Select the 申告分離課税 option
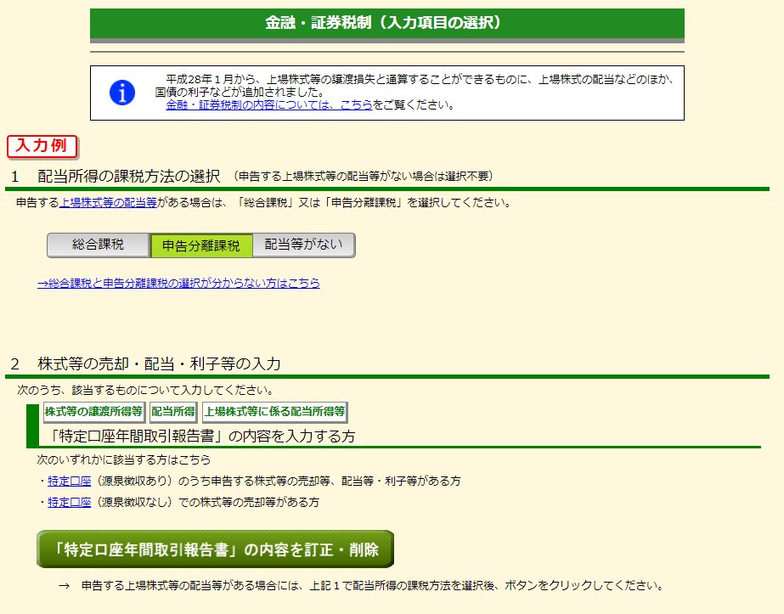This screenshot has width=784, height=614. (201, 245)
